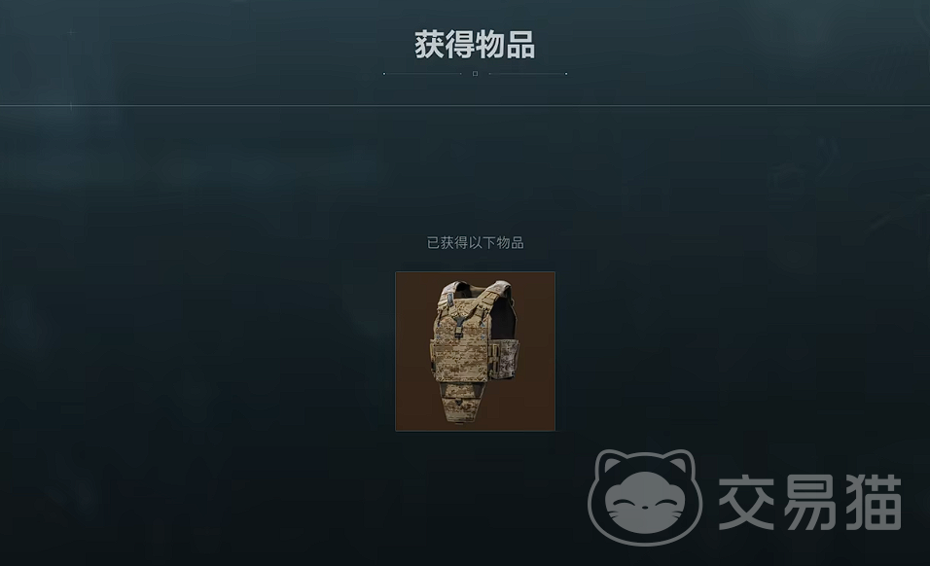The width and height of the screenshot is (930, 566).
Task: Click the 易 character in watermark
Action: point(810,502)
